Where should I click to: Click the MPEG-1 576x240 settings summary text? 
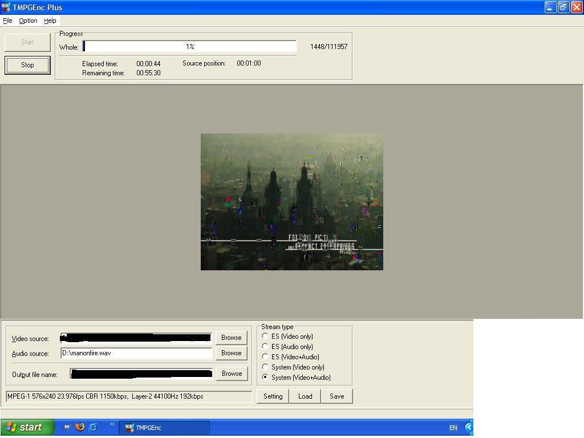pos(106,396)
